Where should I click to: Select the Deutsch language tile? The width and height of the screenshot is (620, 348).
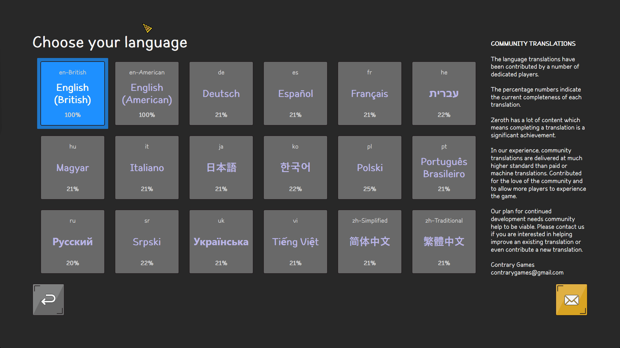pyautogui.click(x=221, y=93)
